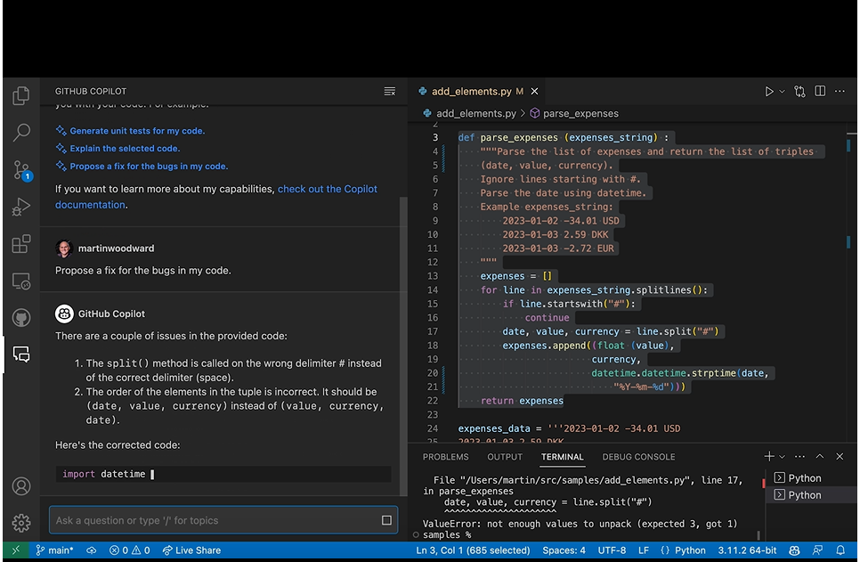Open the Extensions view icon
Screen dimensions: 860x562
click(x=20, y=244)
